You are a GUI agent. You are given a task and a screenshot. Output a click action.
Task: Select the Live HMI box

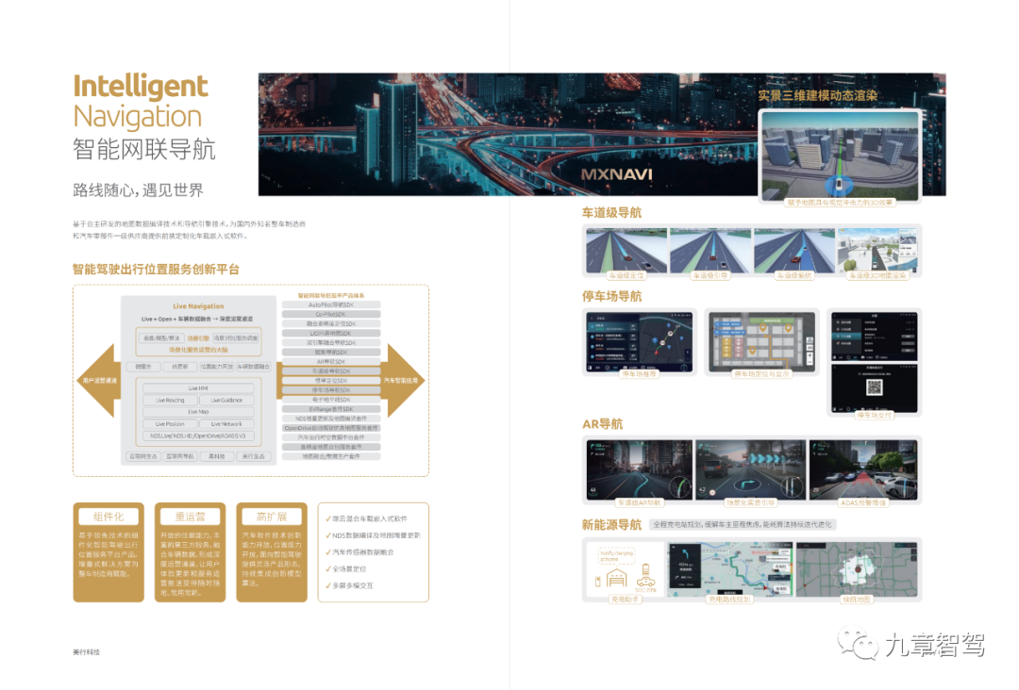(x=198, y=388)
